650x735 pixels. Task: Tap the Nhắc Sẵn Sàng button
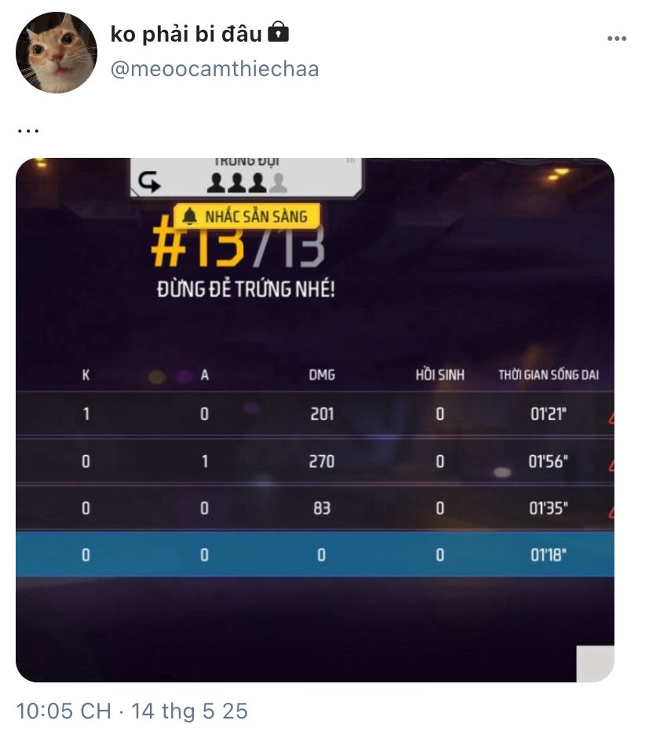point(247,217)
